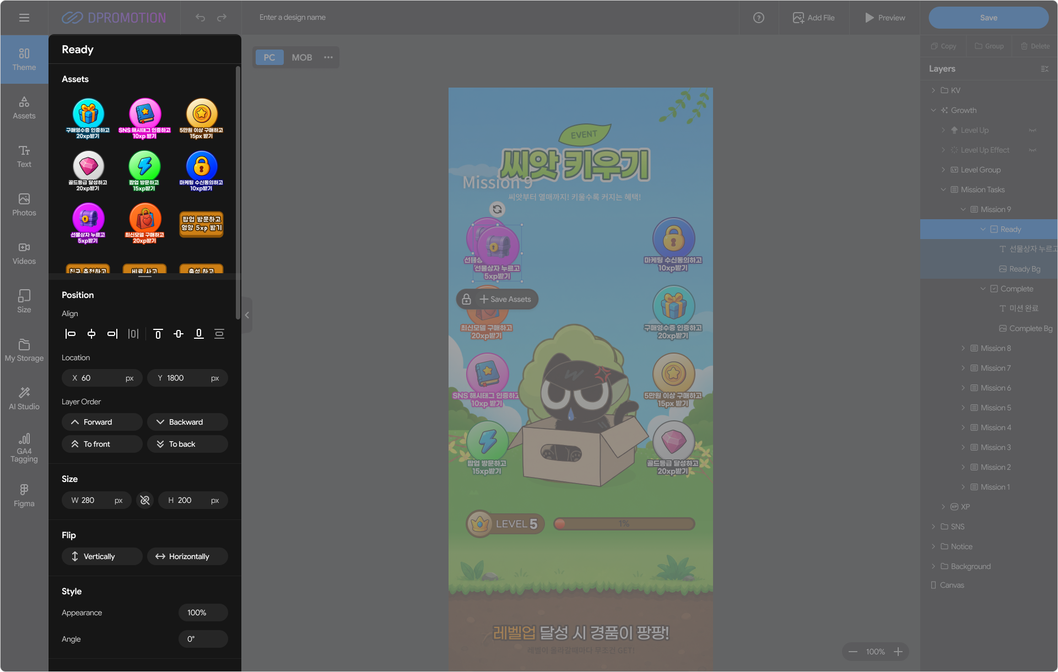Toggle the aspect ratio lock for size

coord(145,500)
